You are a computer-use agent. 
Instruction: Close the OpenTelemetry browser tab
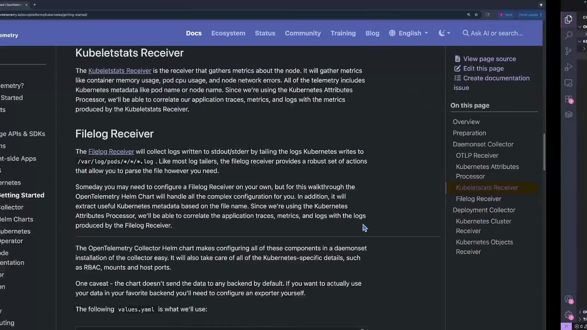(x=26, y=5)
